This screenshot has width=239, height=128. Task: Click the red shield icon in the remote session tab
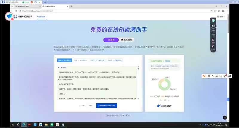tap(32, 2)
